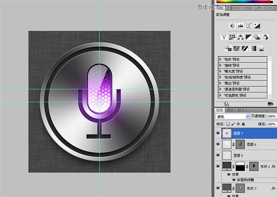The height and width of the screenshot is (197, 277).
Task: Enable lock image pixels brush icon
Action: pyautogui.click(x=233, y=124)
